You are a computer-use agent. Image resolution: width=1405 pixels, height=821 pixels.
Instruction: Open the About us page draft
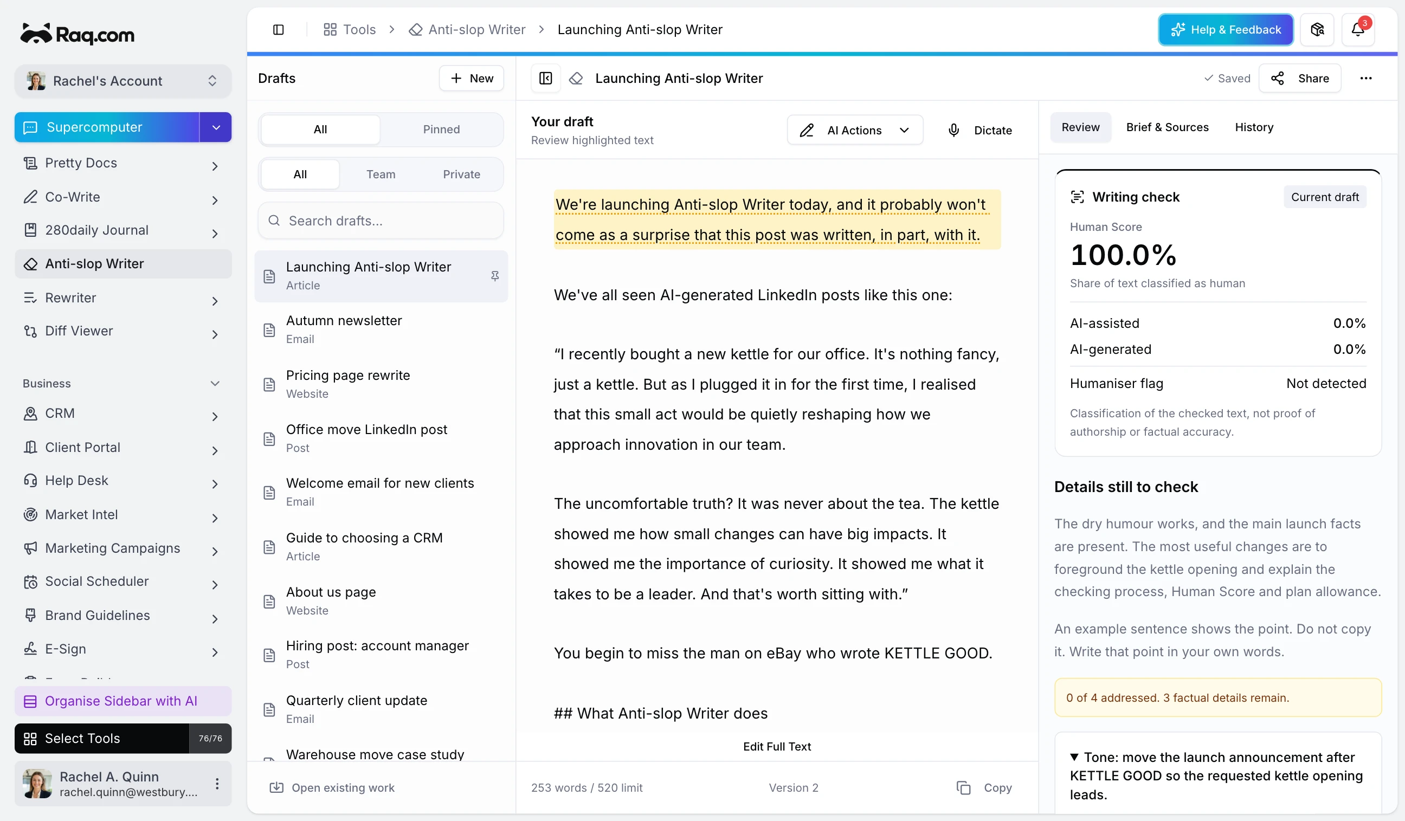381,601
